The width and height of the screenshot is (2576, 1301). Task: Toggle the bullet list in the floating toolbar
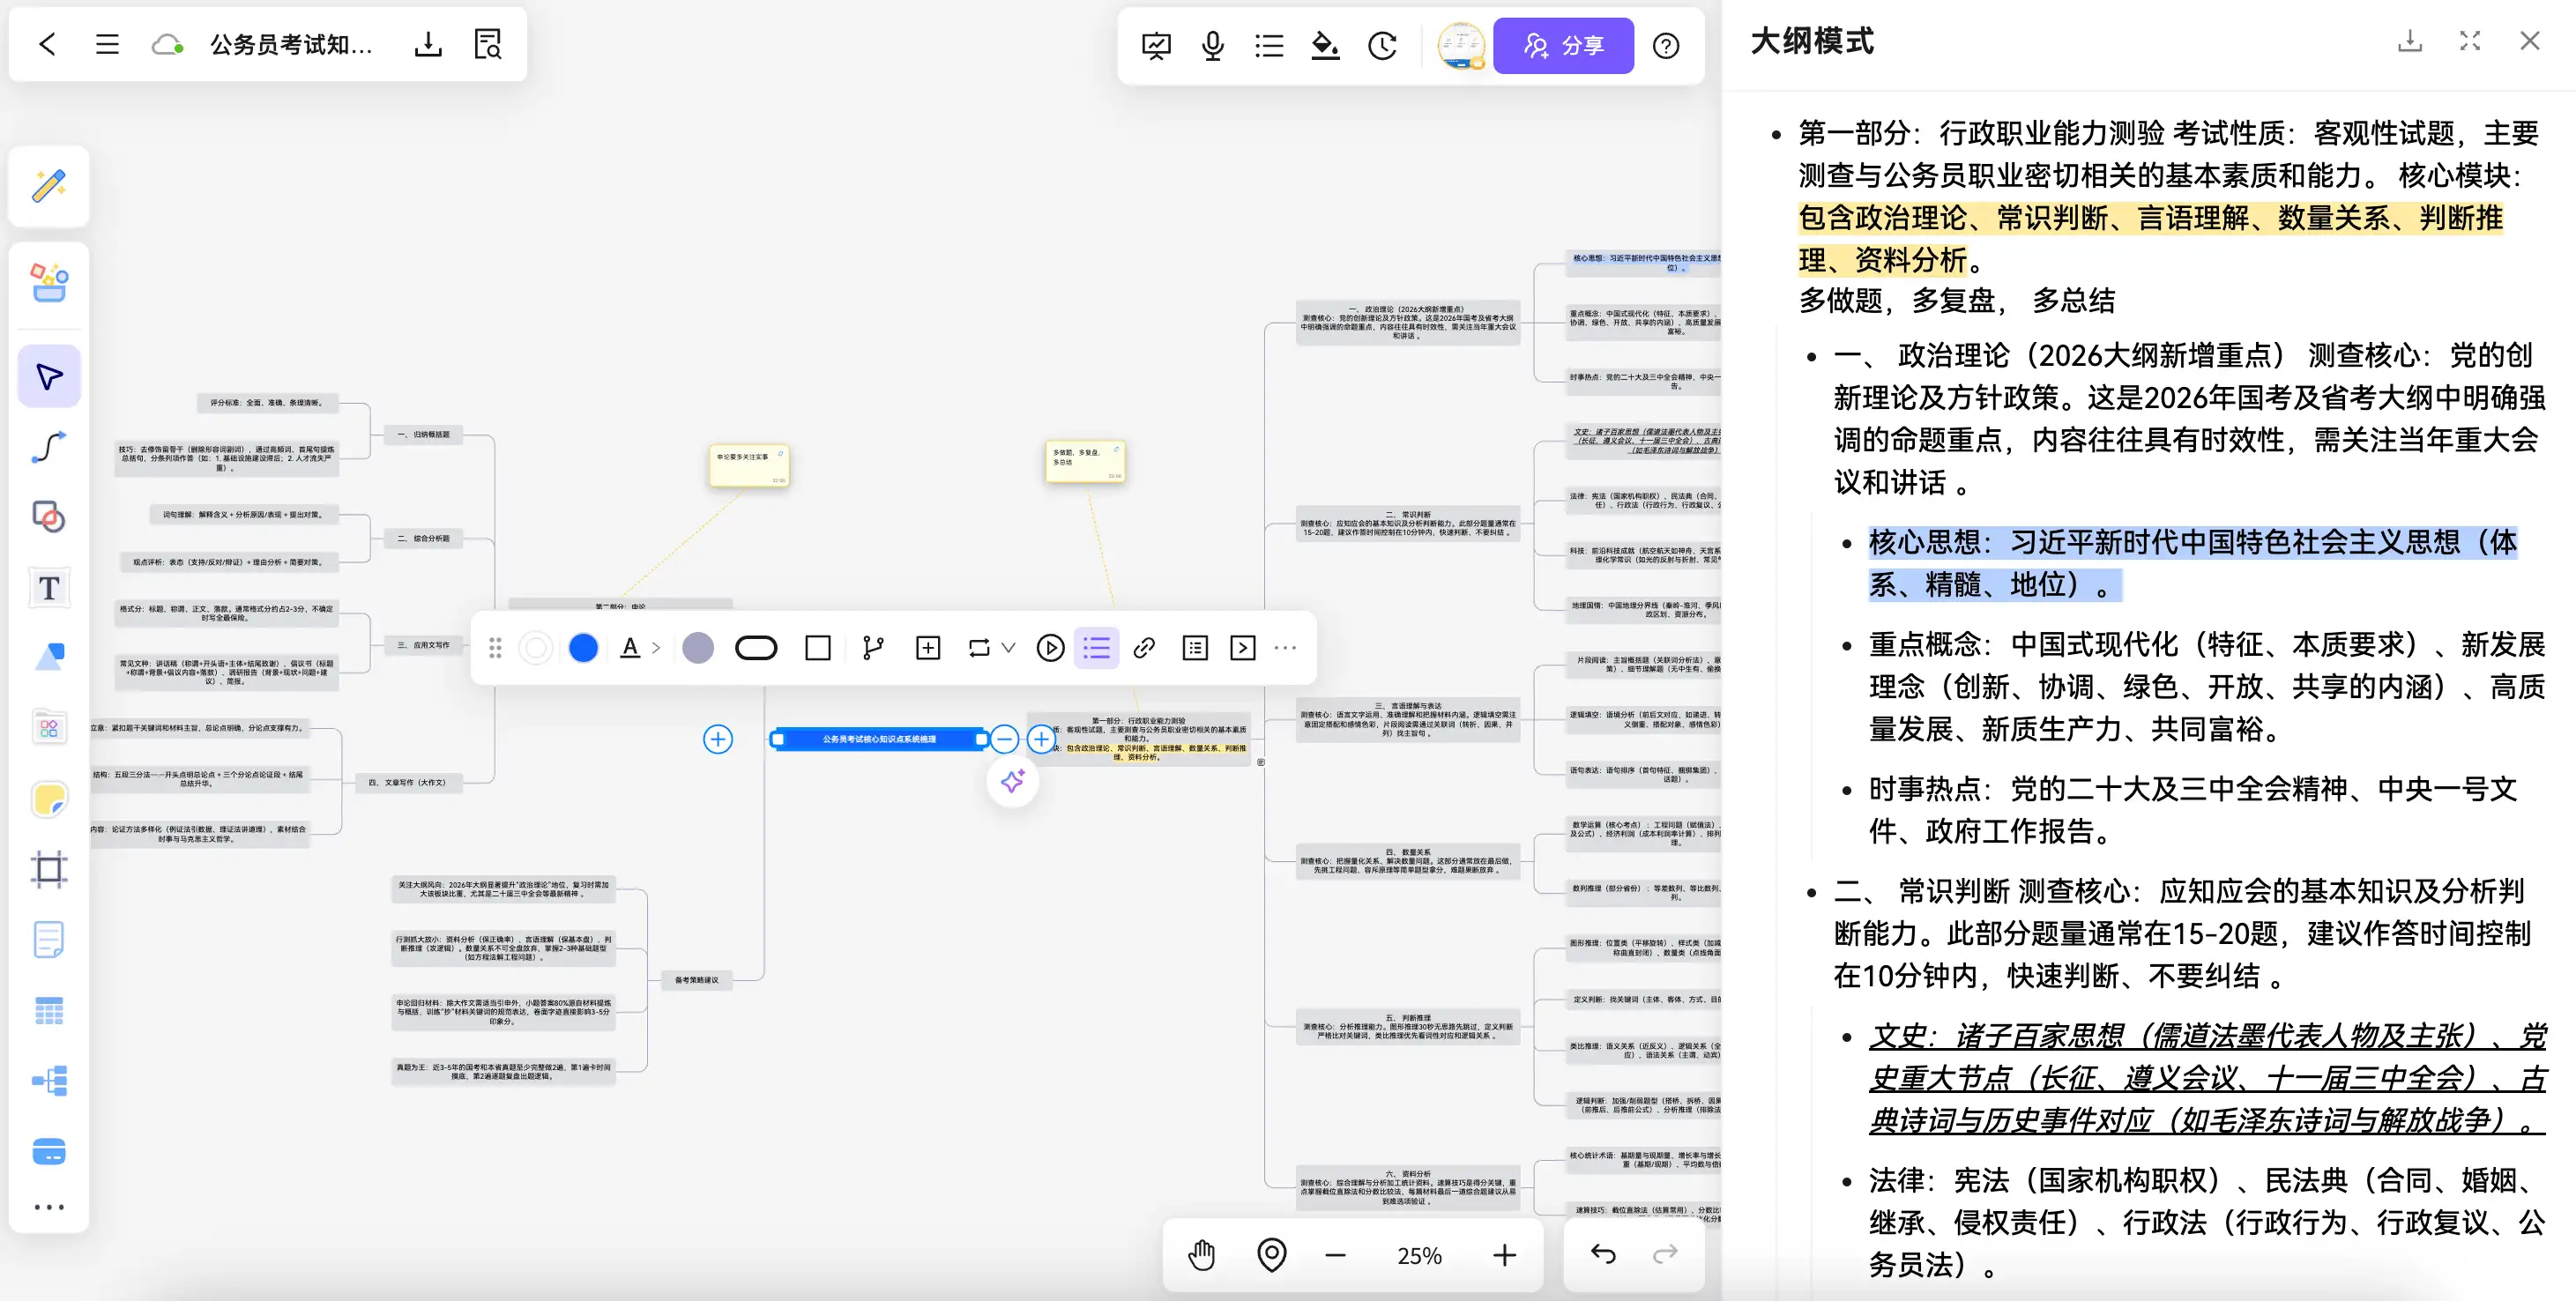tap(1096, 647)
